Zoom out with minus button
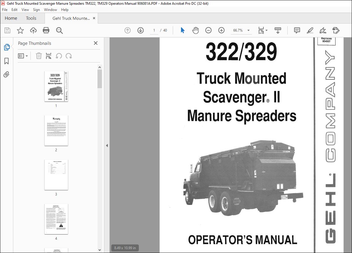The width and height of the screenshot is (352, 253). [208, 30]
